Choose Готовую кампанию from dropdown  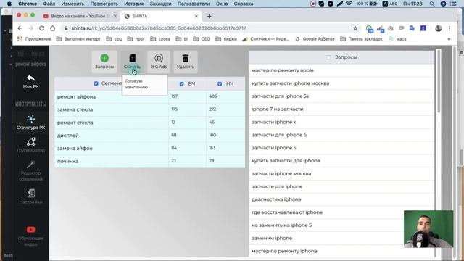coord(136,84)
